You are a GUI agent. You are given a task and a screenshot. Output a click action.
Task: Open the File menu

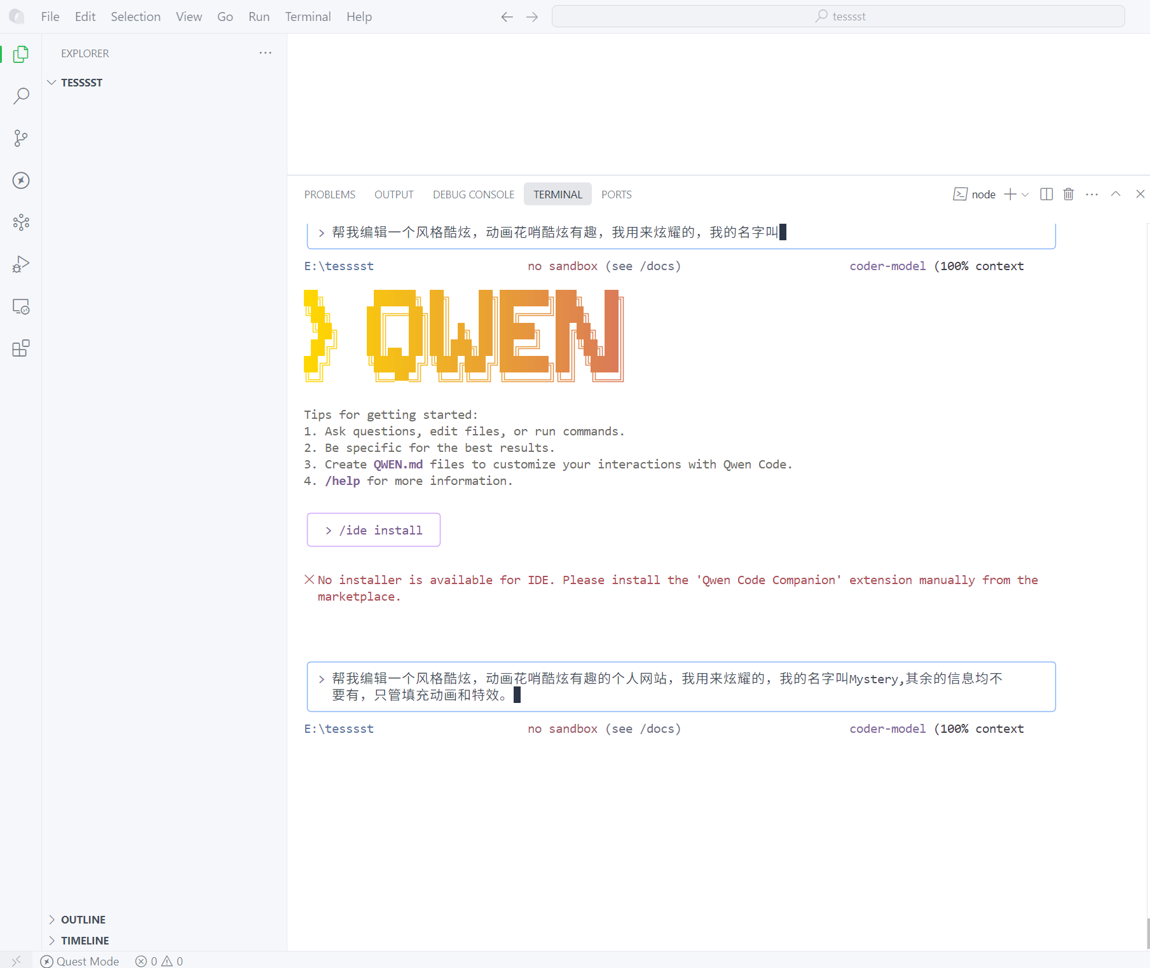[50, 17]
